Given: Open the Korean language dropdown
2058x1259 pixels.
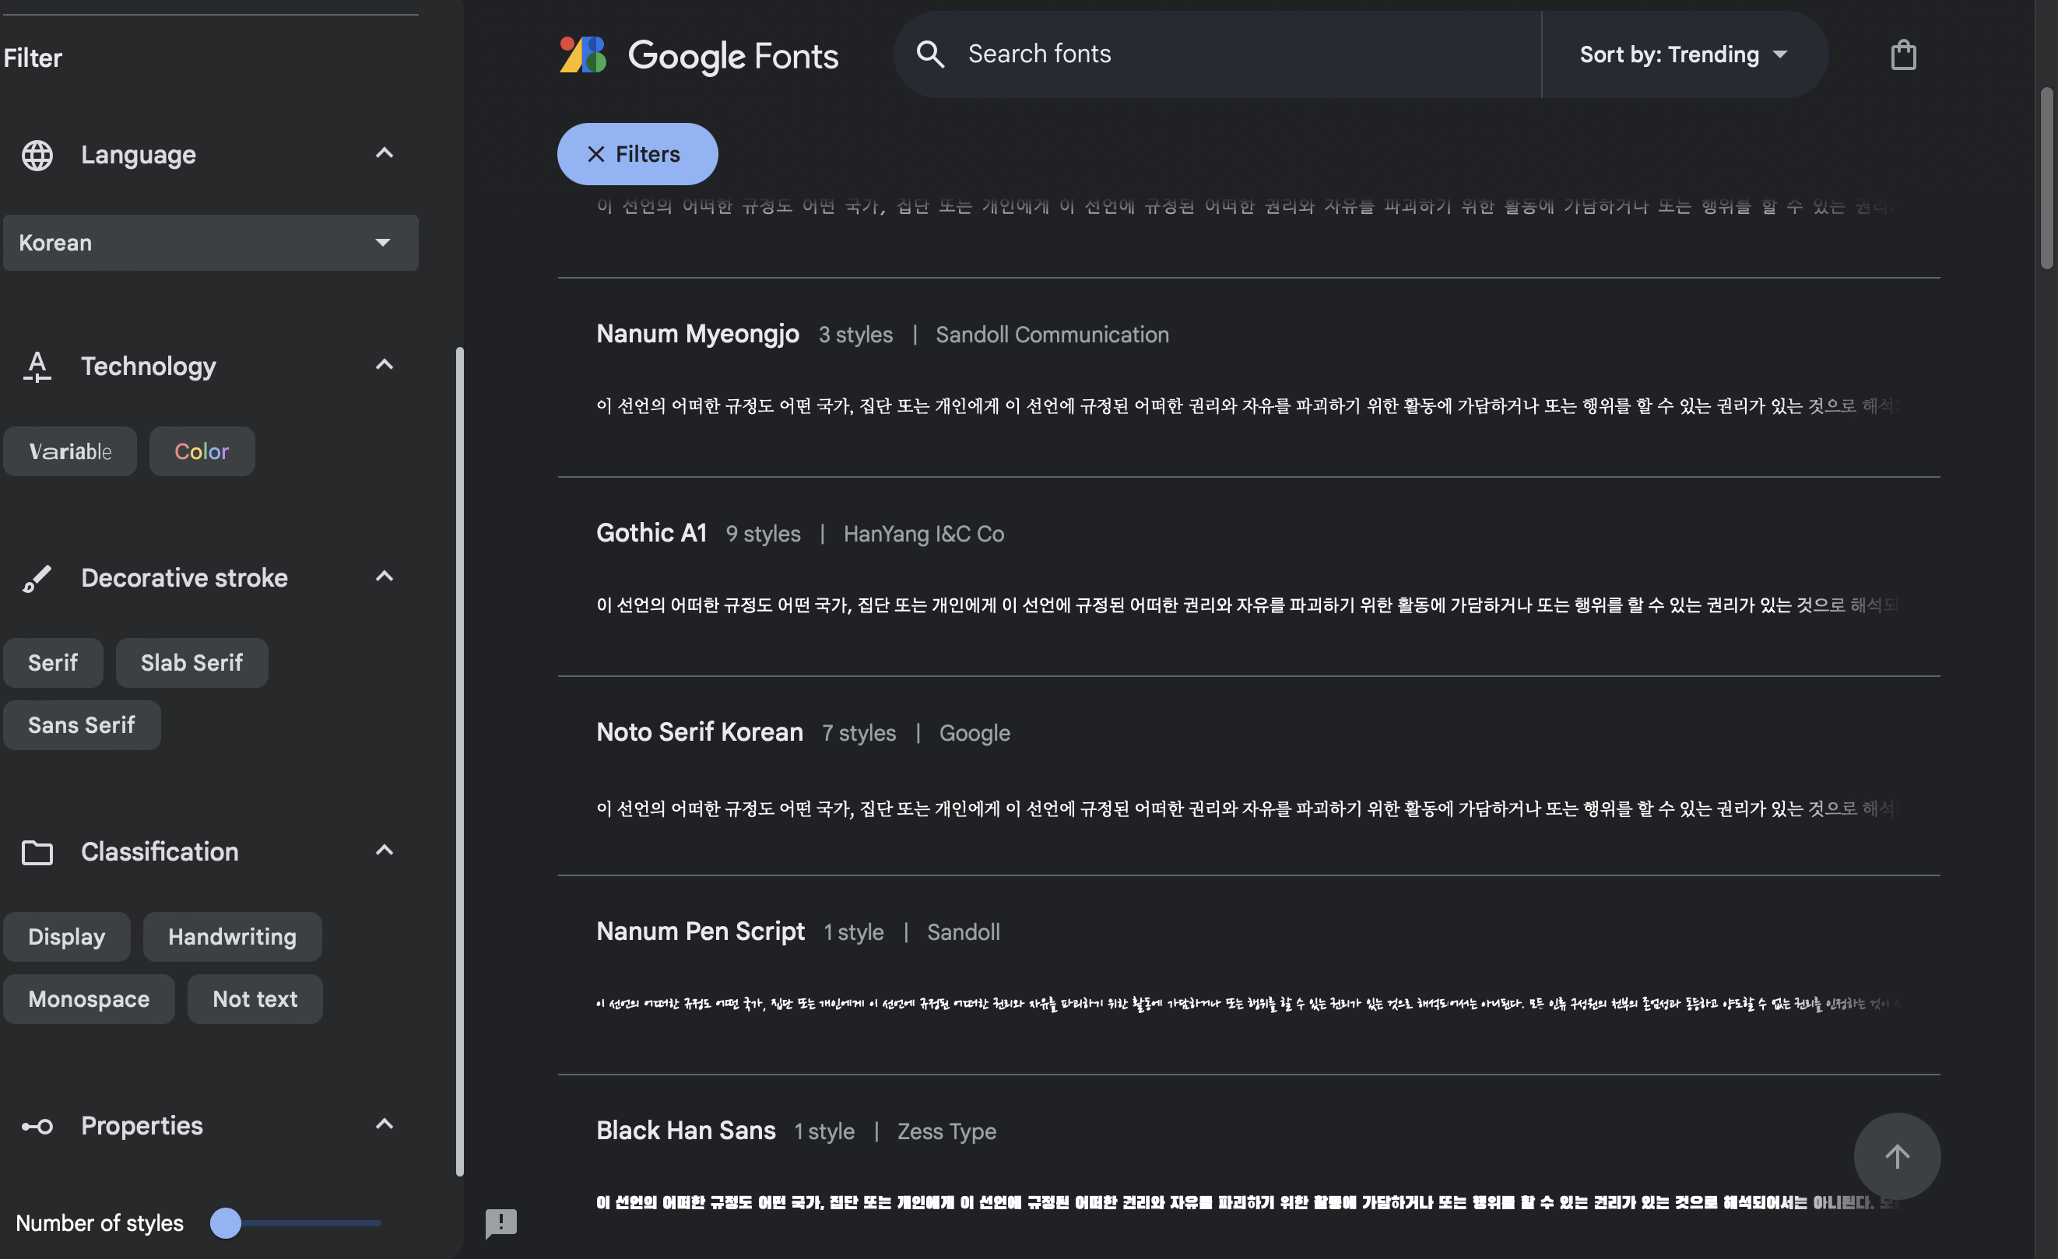Looking at the screenshot, I should tap(211, 243).
